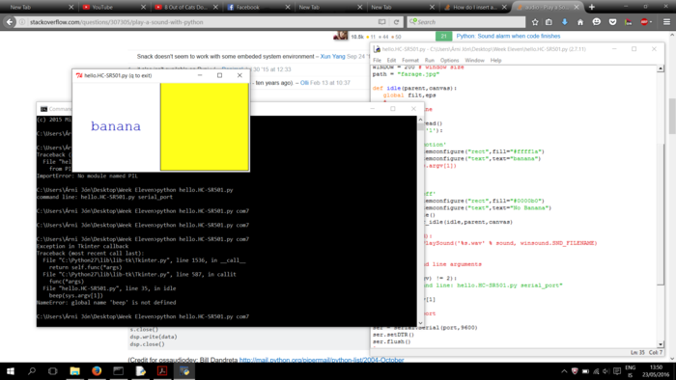Switch to 8 Out of Cats tab
Image resolution: width=676 pixels, height=380 pixels.
pos(185,8)
